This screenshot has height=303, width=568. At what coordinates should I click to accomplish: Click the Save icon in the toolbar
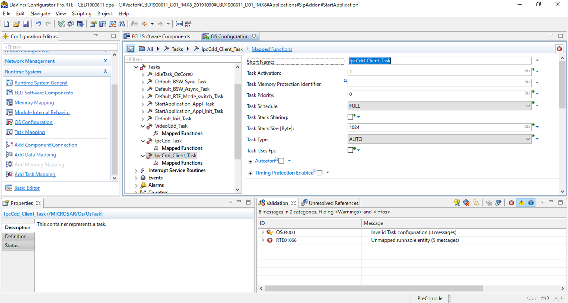click(26, 24)
